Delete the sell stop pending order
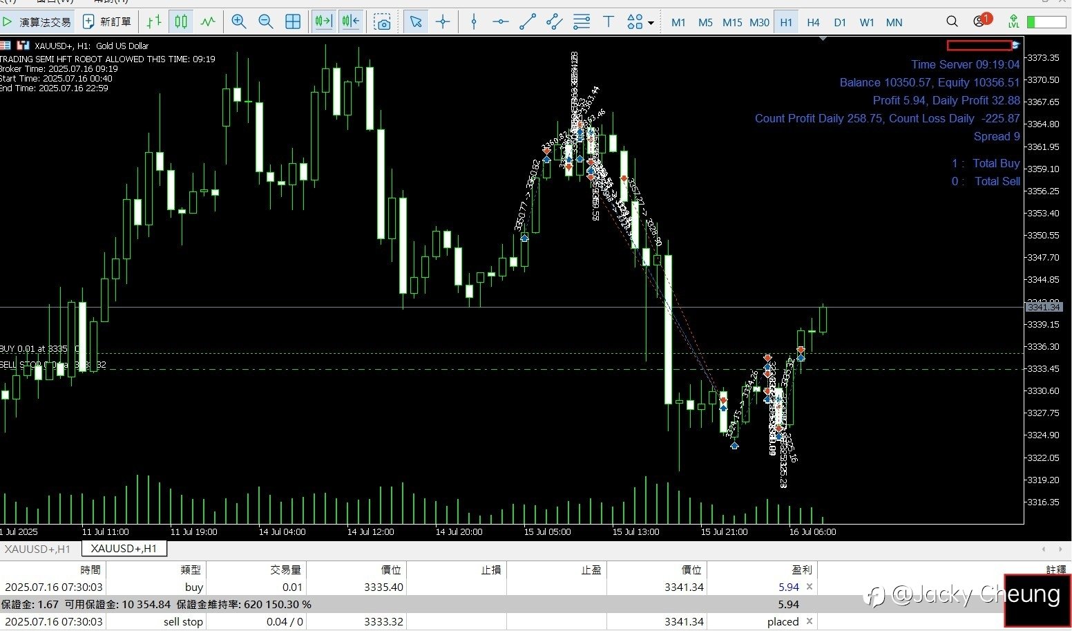 coord(810,621)
